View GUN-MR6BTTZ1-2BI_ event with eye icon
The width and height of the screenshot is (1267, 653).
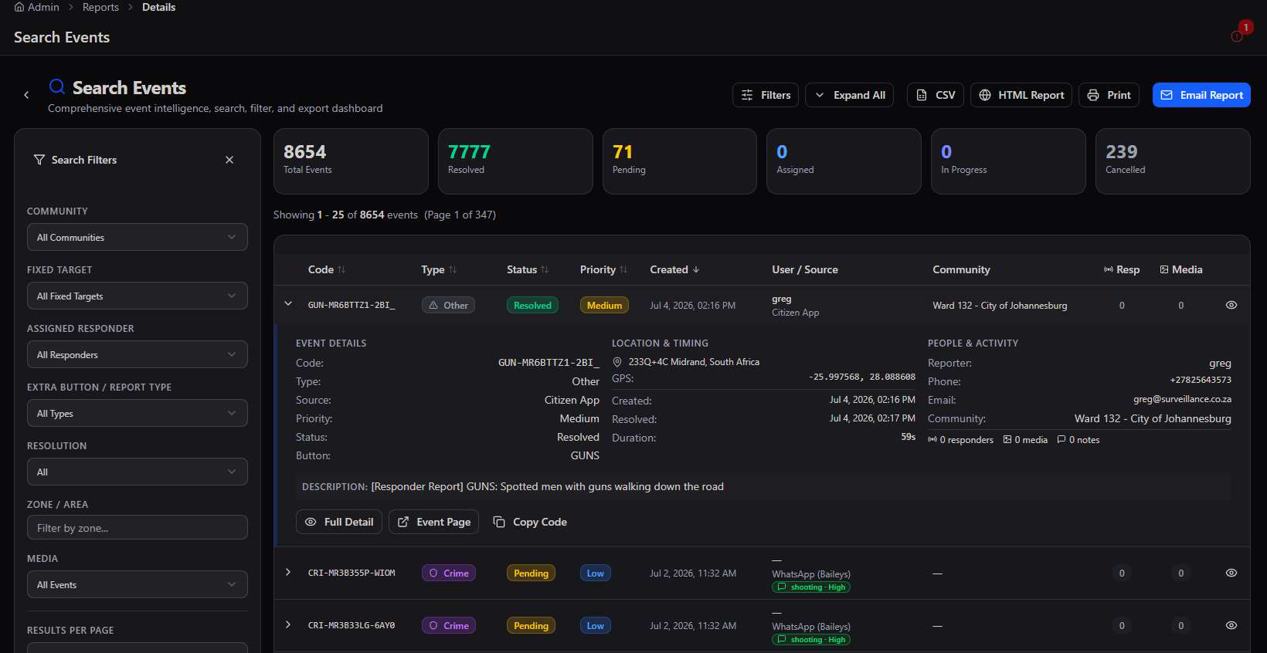pyautogui.click(x=1231, y=305)
